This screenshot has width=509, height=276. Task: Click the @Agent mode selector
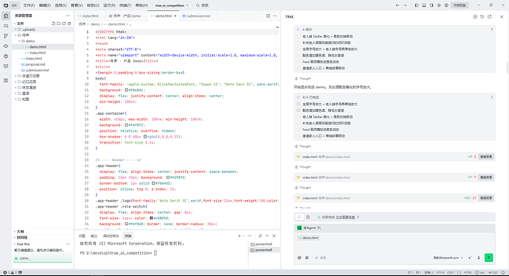(309, 228)
